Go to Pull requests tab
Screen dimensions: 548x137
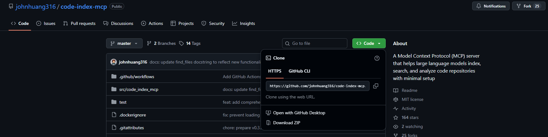tap(79, 23)
